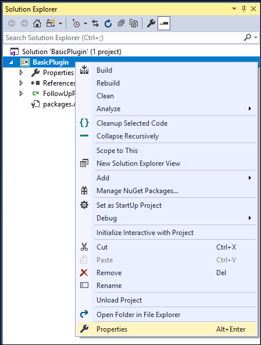Viewport: 261px width, 345px height.
Task: Collapse the BasicPlugin project node
Action: pyautogui.click(x=11, y=62)
